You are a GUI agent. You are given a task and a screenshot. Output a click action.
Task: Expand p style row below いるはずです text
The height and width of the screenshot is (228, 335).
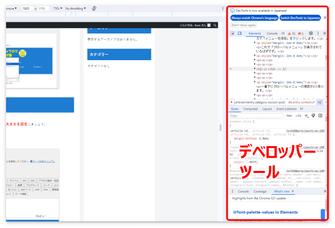pyautogui.click(x=255, y=56)
